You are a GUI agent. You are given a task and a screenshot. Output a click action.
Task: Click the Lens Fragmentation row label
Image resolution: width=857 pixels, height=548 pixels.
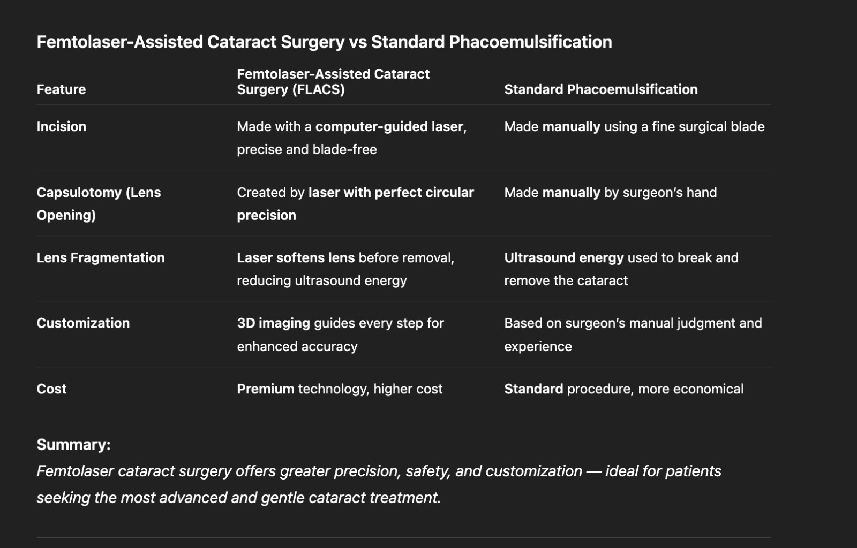pyautogui.click(x=101, y=257)
